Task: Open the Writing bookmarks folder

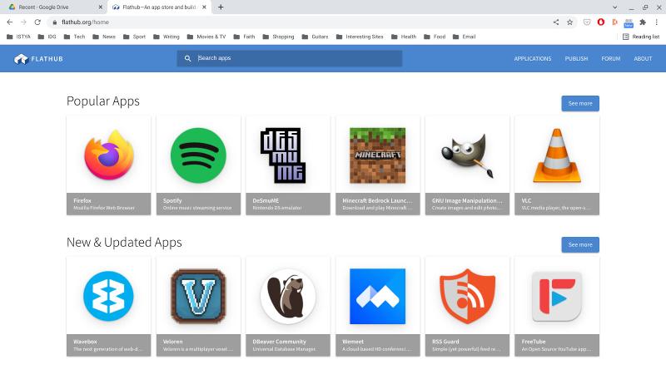Action: (x=166, y=37)
